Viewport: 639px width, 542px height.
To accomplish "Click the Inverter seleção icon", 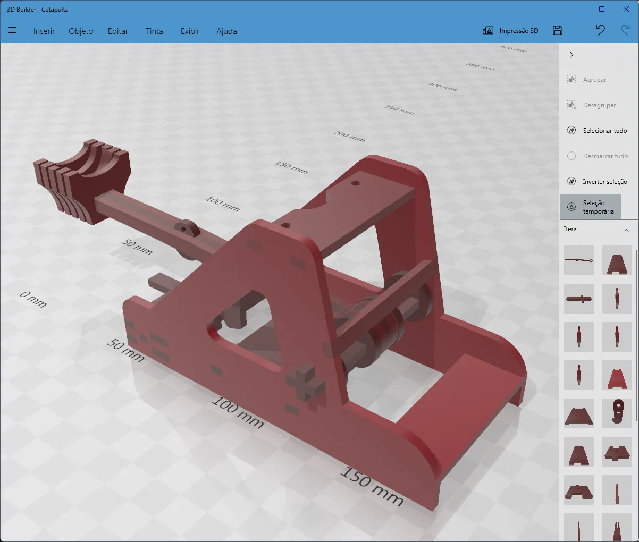I will click(571, 182).
